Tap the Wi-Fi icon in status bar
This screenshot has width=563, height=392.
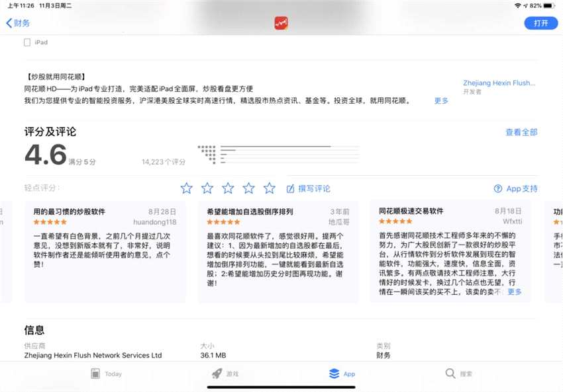[x=517, y=6]
